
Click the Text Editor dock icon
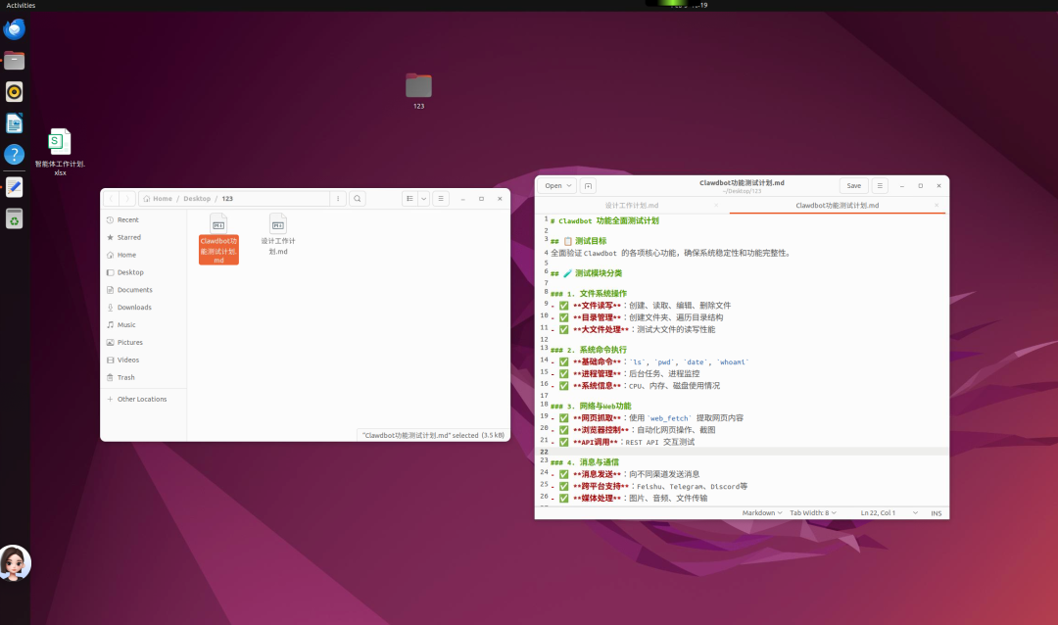(14, 187)
